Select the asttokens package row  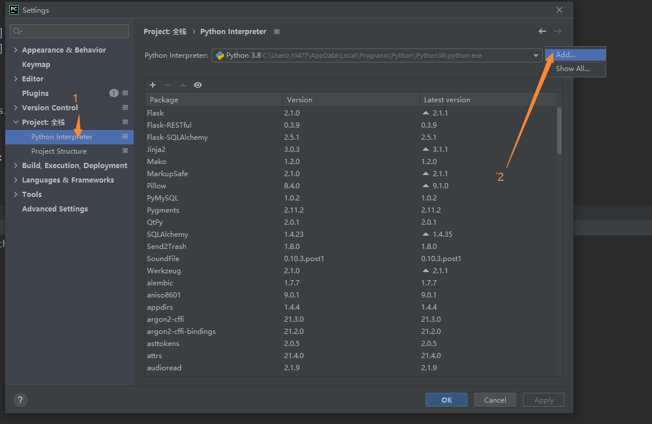tap(351, 343)
